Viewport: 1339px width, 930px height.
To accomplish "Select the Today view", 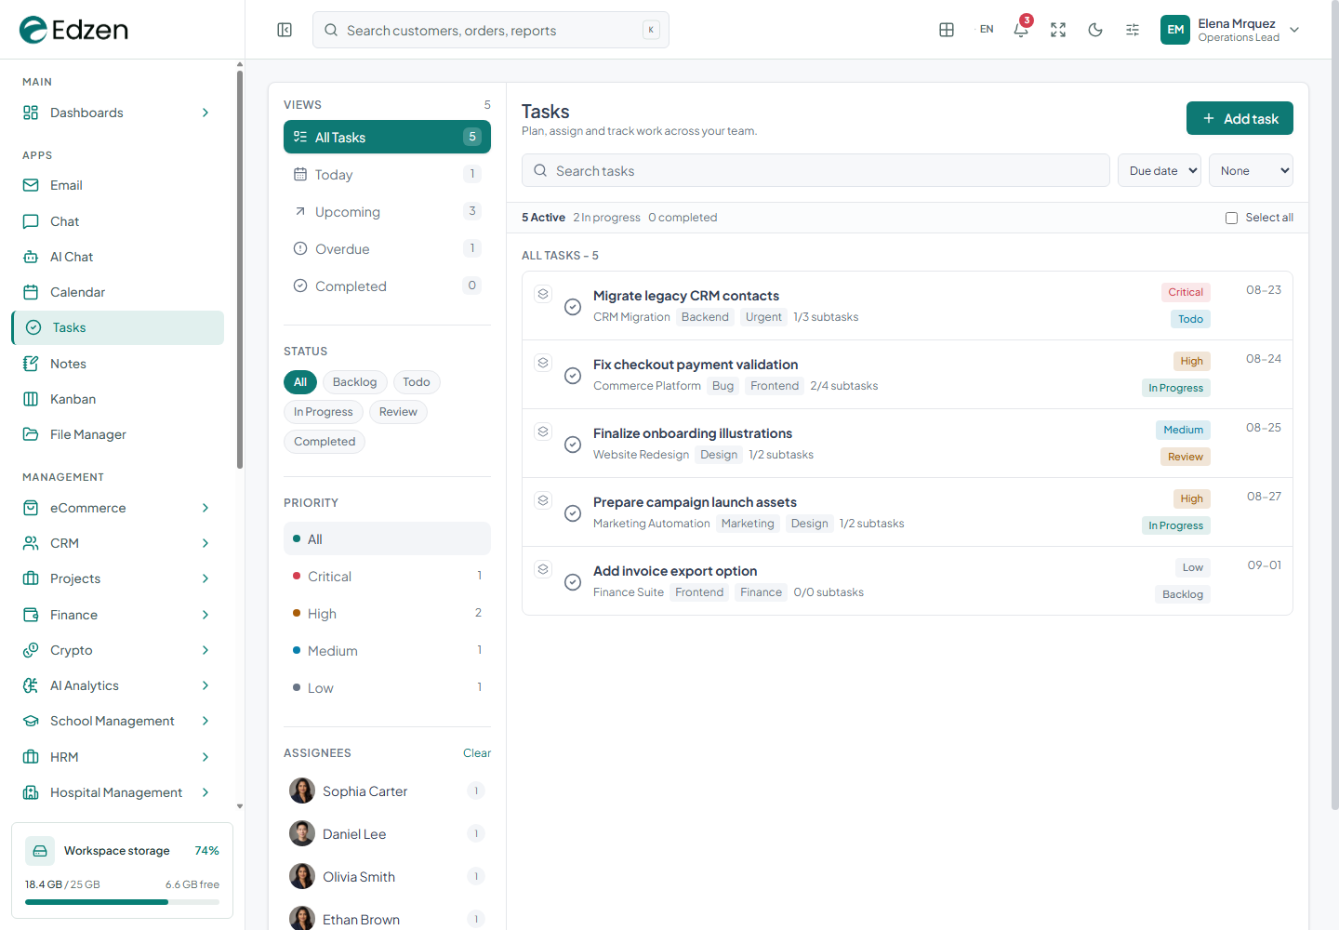I will [x=387, y=175].
